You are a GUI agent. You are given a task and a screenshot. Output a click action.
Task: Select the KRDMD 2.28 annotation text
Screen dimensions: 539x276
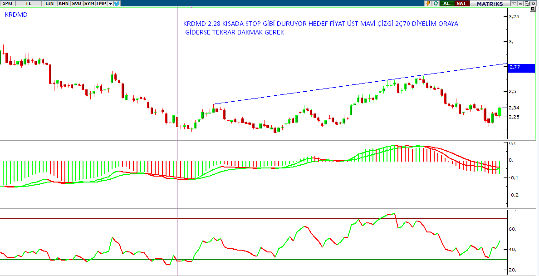[x=321, y=28]
